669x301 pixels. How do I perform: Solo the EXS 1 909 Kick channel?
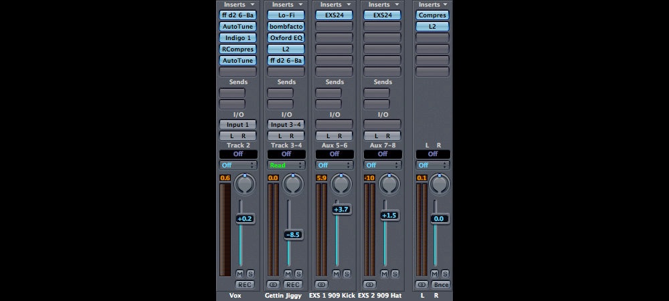tap(347, 274)
